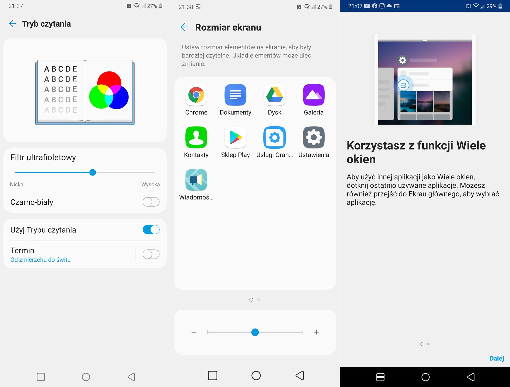The width and height of the screenshot is (510, 387).
Task: Go back from Rozmiar ekranu screen
Action: (184, 27)
